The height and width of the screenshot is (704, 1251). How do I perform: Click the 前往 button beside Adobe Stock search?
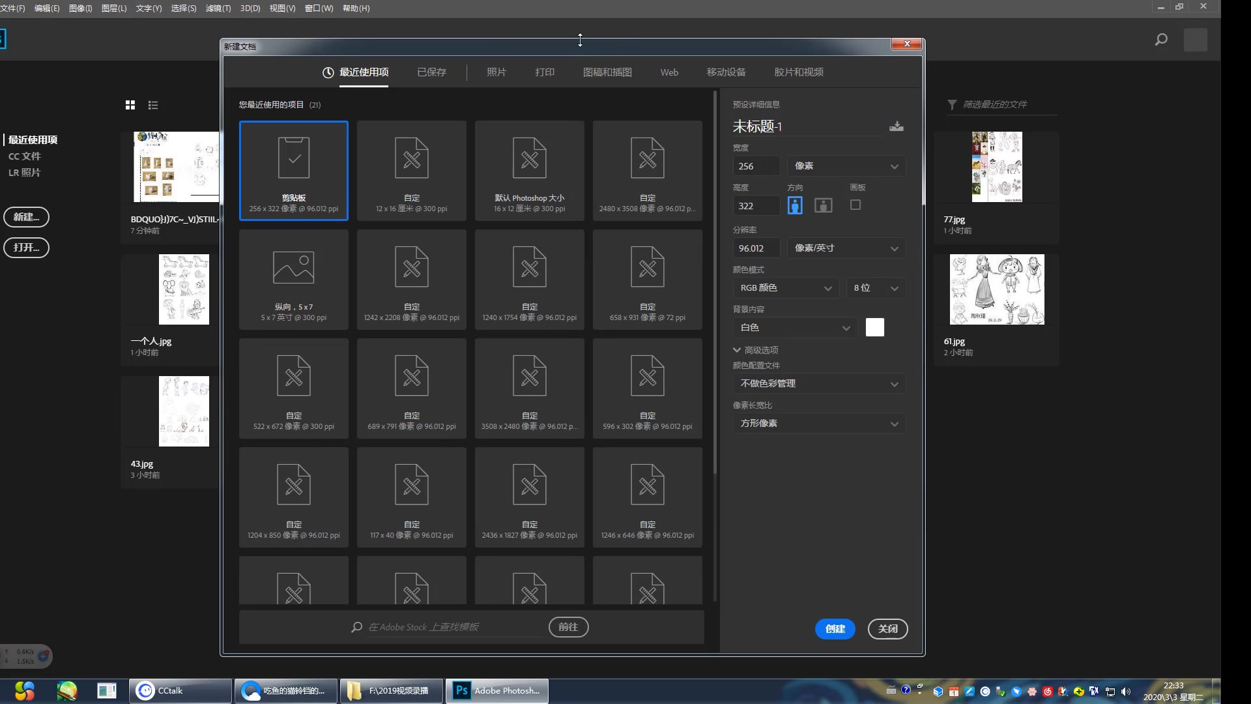point(568,626)
